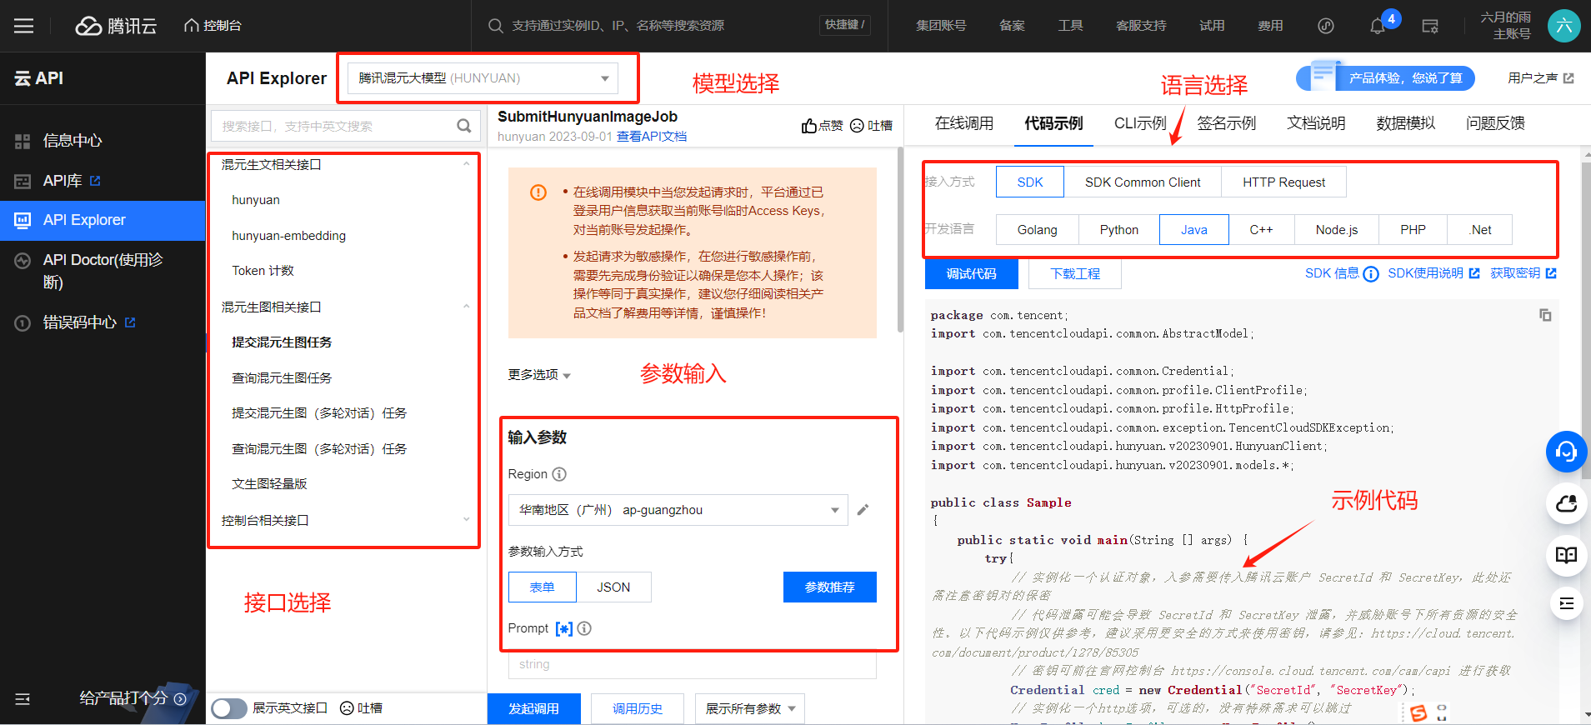The image size is (1591, 725).
Task: Click the Region info icon
Action: [559, 474]
